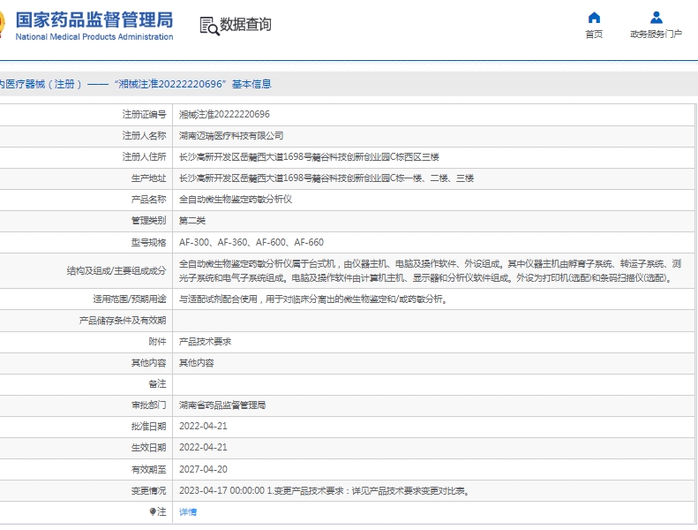Click the bulb icon beside 注
This screenshot has height=530, width=698.
click(153, 511)
